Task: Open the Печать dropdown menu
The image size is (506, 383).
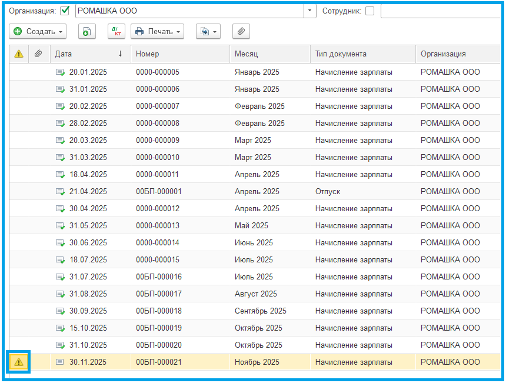Action: tap(157, 32)
